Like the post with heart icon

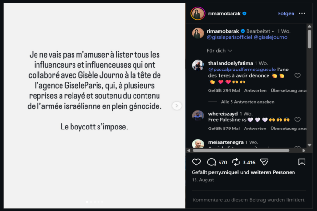[x=196, y=162]
